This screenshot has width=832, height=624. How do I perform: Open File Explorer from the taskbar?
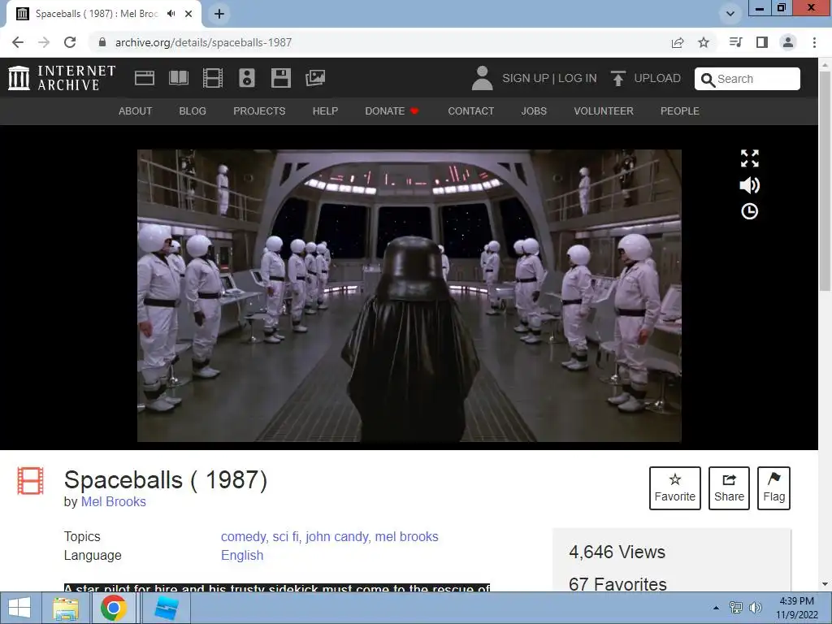pyautogui.click(x=66, y=608)
